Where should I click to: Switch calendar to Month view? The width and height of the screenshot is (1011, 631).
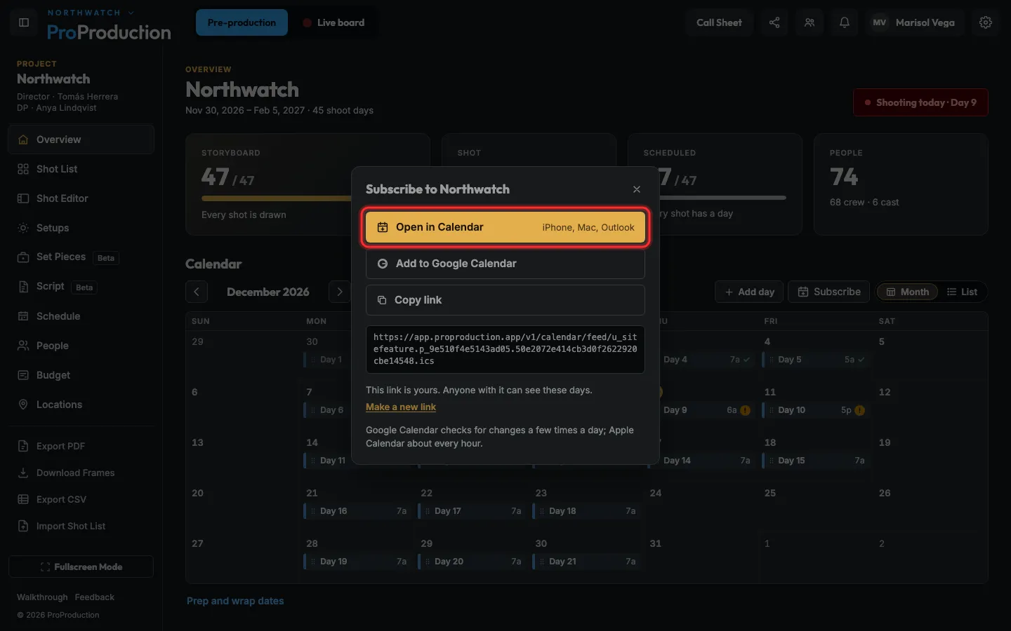point(907,292)
